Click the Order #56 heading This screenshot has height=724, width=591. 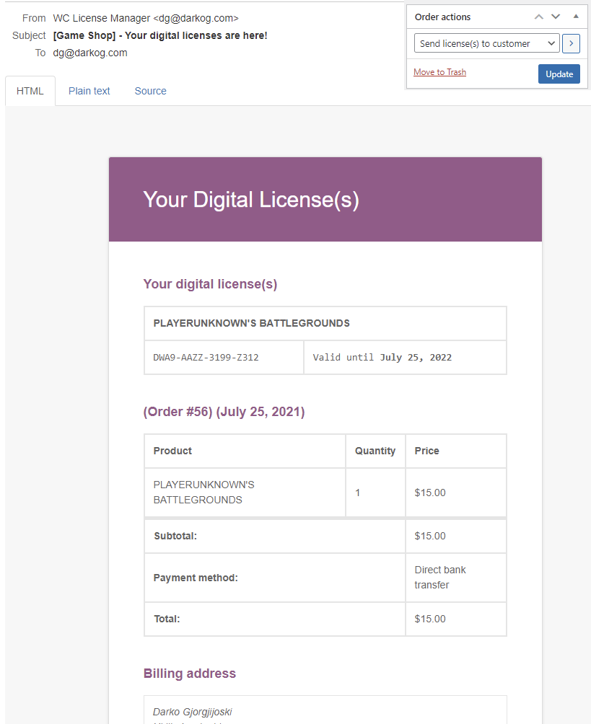[224, 412]
